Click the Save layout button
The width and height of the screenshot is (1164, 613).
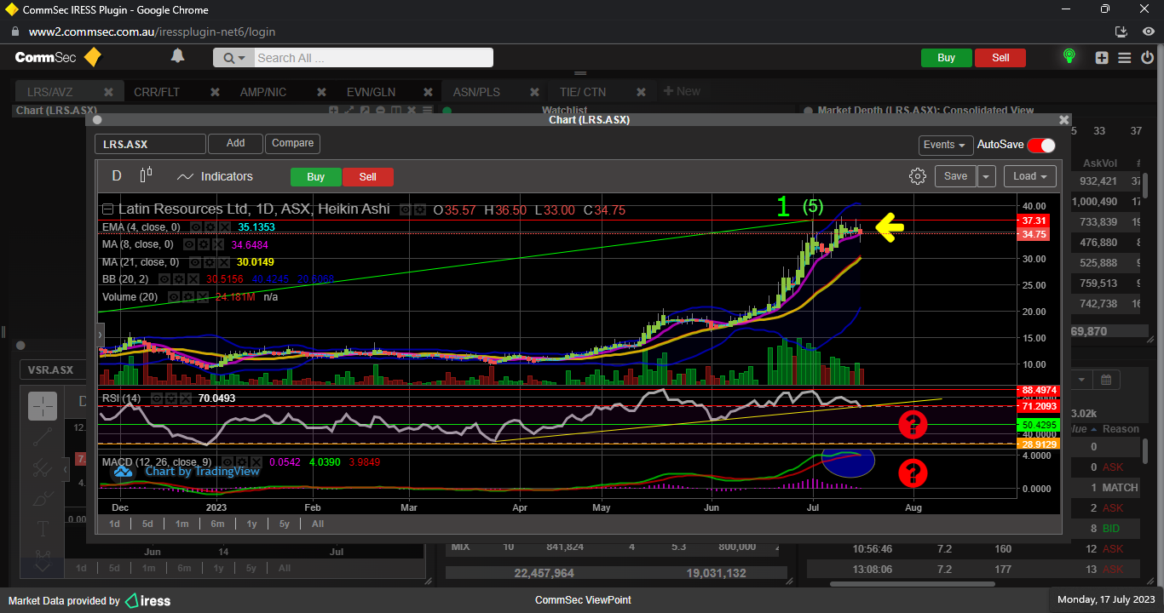tap(955, 176)
